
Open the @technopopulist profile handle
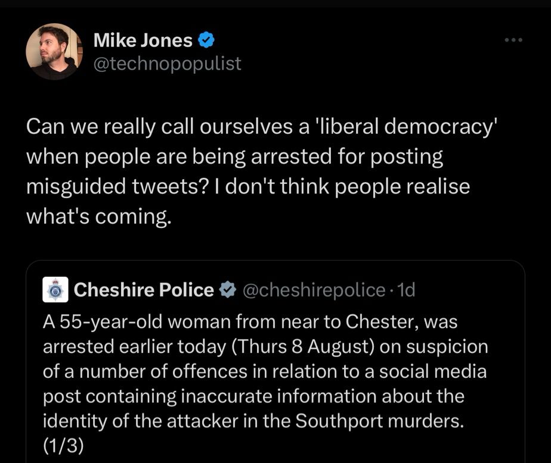[167, 64]
